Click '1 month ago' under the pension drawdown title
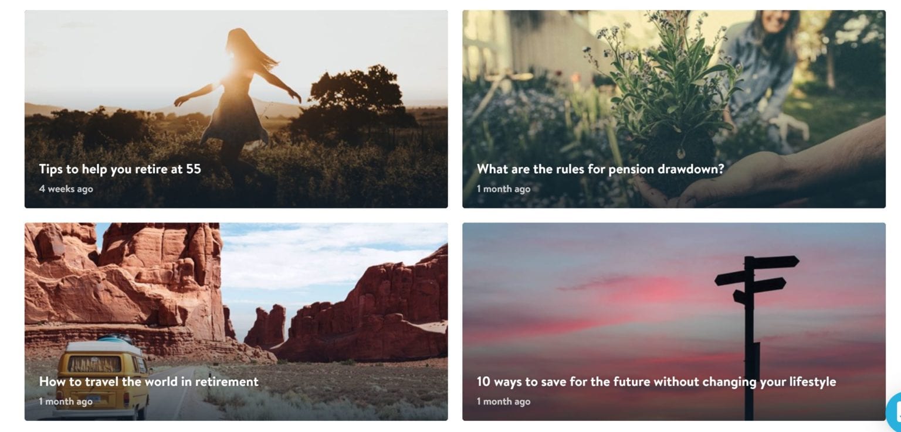Viewport: 901px width, 432px height. (x=503, y=189)
